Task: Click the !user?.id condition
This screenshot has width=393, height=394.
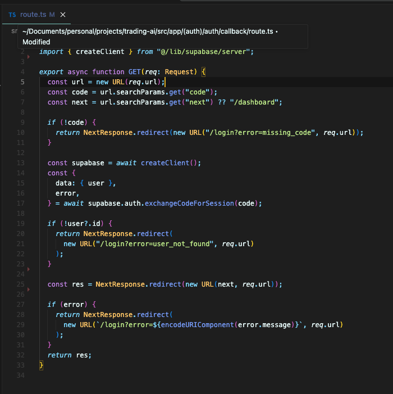Action: point(82,223)
